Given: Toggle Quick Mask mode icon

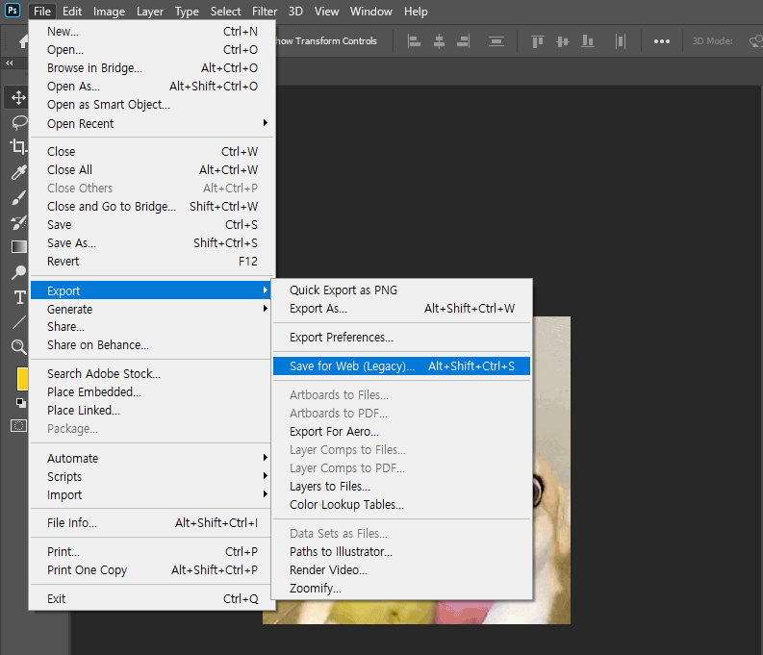Looking at the screenshot, I should coord(18,426).
